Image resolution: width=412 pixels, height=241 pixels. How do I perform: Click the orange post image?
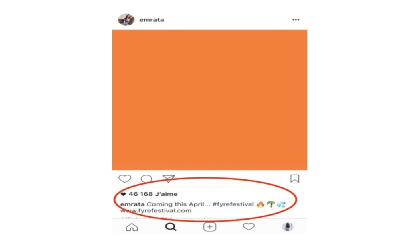tap(210, 100)
